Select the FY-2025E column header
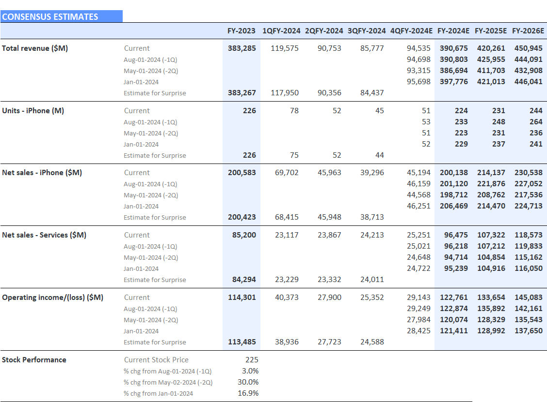 point(491,31)
